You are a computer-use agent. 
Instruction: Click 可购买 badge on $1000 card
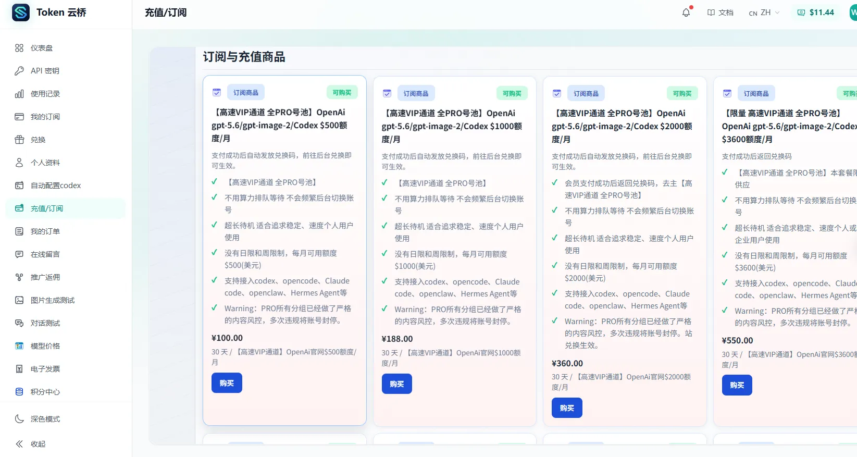512,93
